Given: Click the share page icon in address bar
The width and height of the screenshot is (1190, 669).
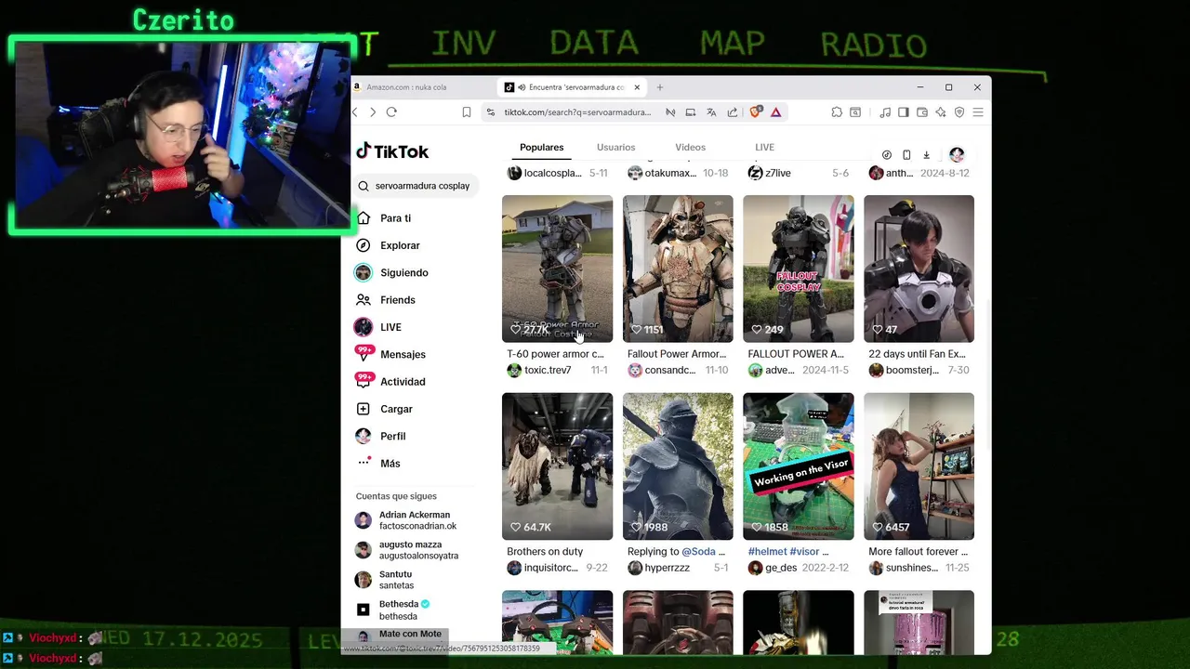Looking at the screenshot, I should [733, 112].
